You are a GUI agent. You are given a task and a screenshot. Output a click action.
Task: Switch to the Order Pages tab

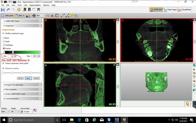(170, 10)
